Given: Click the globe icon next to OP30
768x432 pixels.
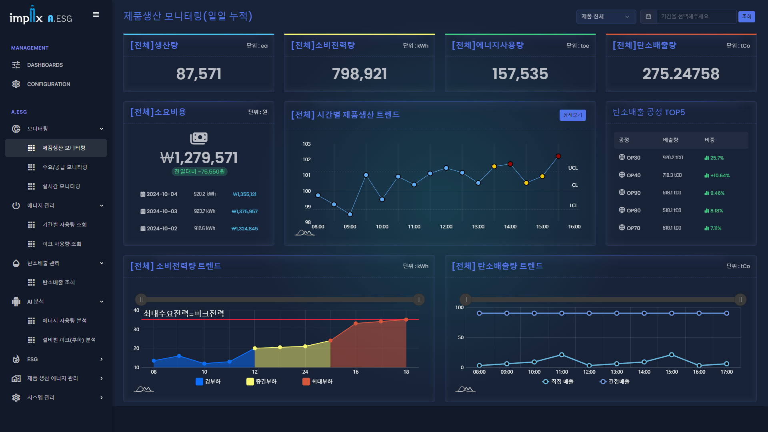Looking at the screenshot, I should 622,157.
